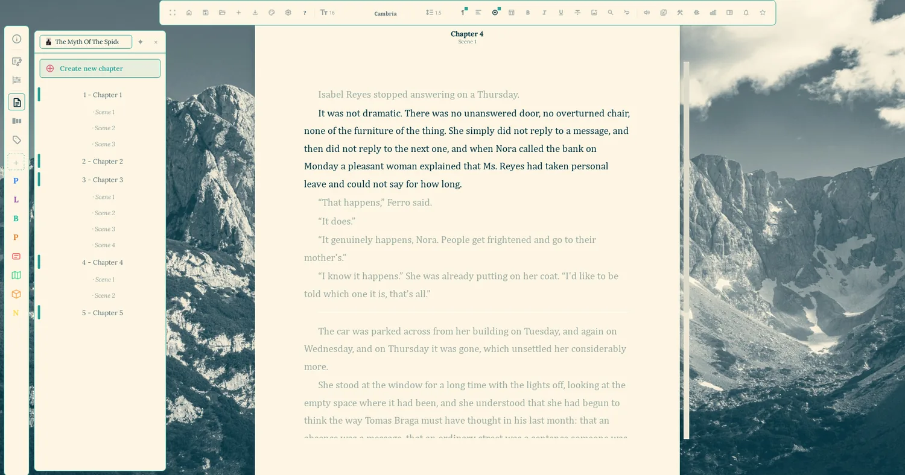This screenshot has height=475, width=905.
Task: Open settings with the toolbar gear icon
Action: pos(288,13)
